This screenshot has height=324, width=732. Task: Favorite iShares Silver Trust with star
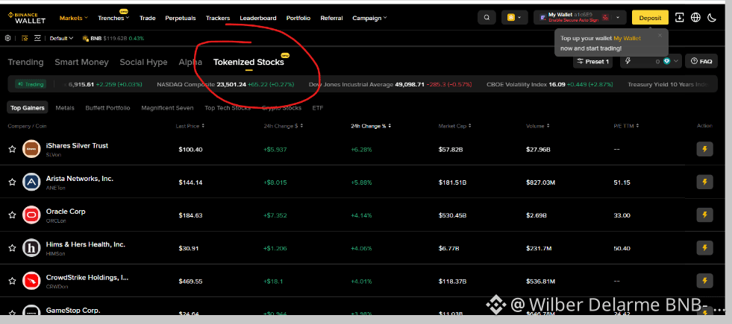pyautogui.click(x=12, y=149)
